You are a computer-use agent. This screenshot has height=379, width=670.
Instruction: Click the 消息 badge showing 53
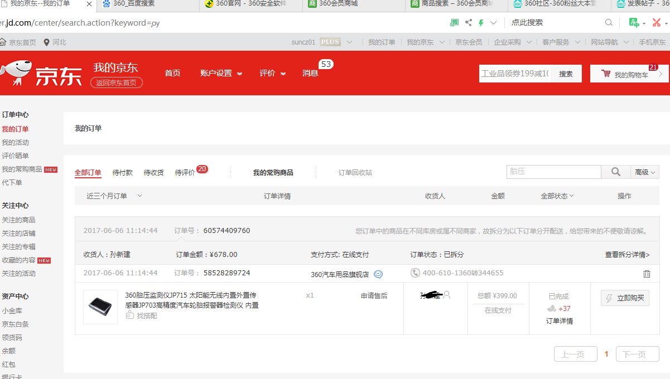[326, 65]
